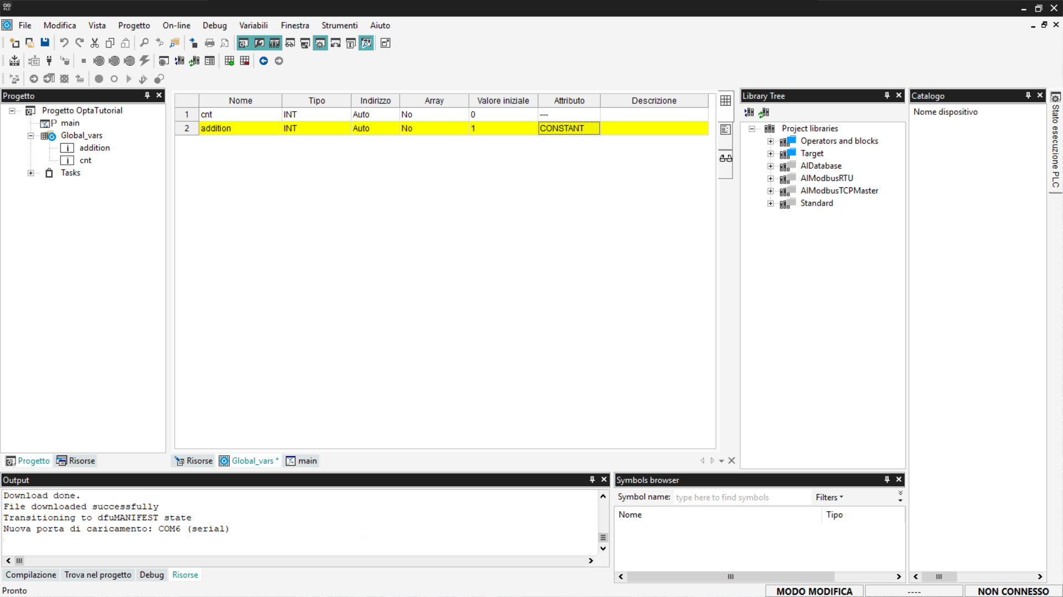Click the Risorse tab below project tree
Image resolution: width=1063 pixels, height=597 pixels.
point(76,460)
